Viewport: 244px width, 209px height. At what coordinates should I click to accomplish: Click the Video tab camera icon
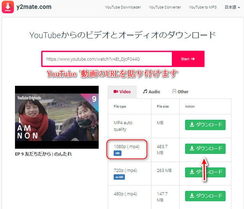[116, 91]
